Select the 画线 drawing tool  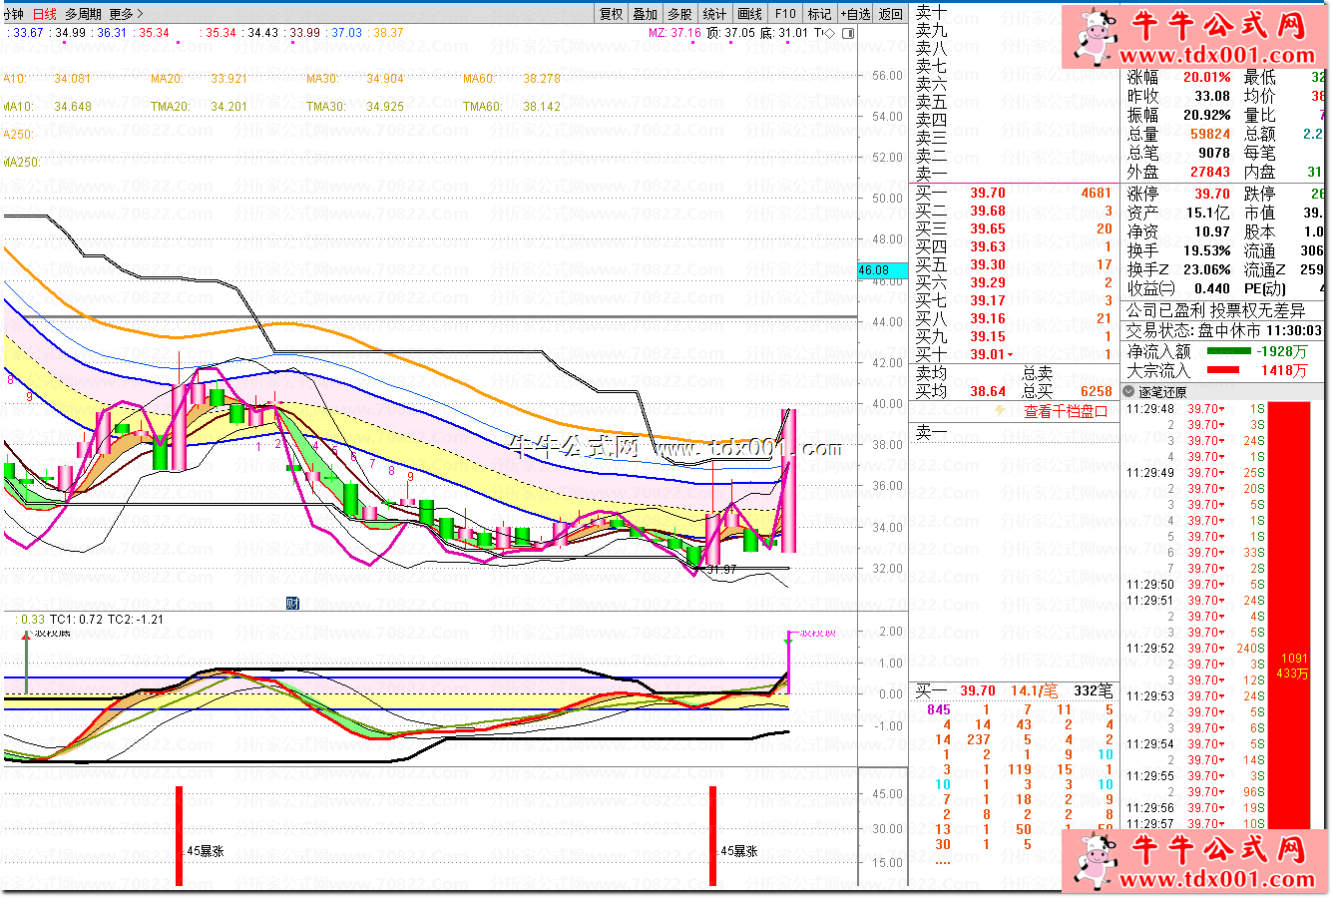pos(750,14)
